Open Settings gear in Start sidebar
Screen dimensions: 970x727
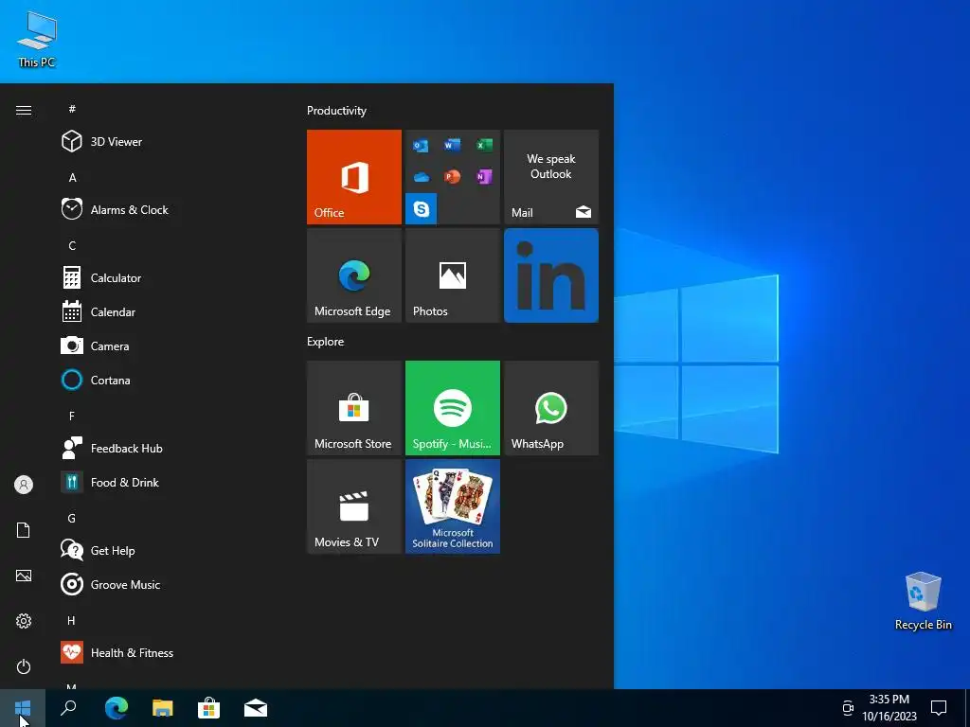(x=24, y=621)
